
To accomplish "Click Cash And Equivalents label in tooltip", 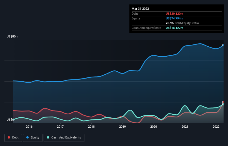I will pyautogui.click(x=146, y=28).
